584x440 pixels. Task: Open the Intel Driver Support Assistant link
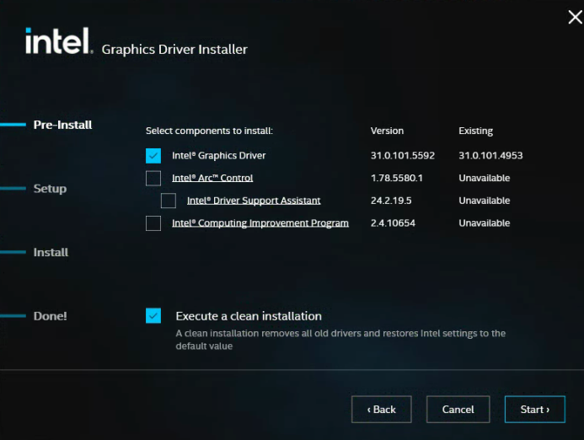pos(254,201)
